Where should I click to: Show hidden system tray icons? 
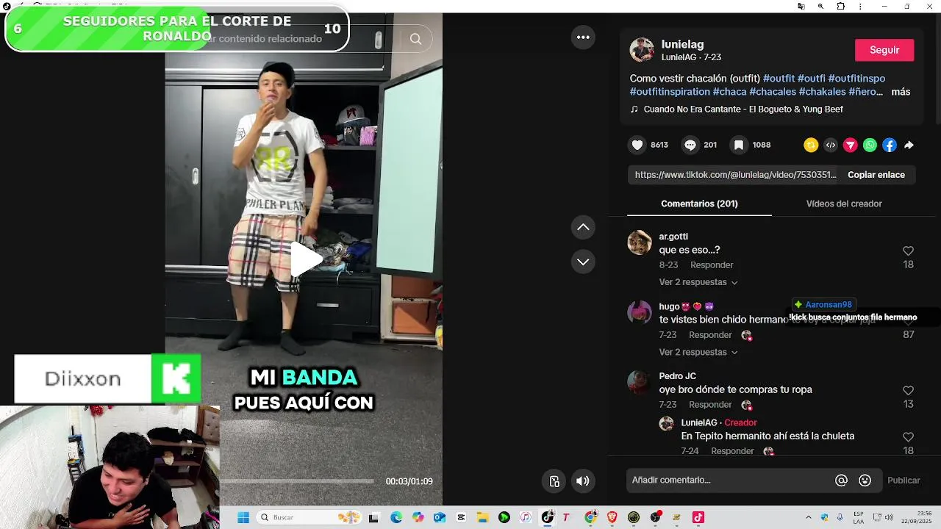click(809, 517)
